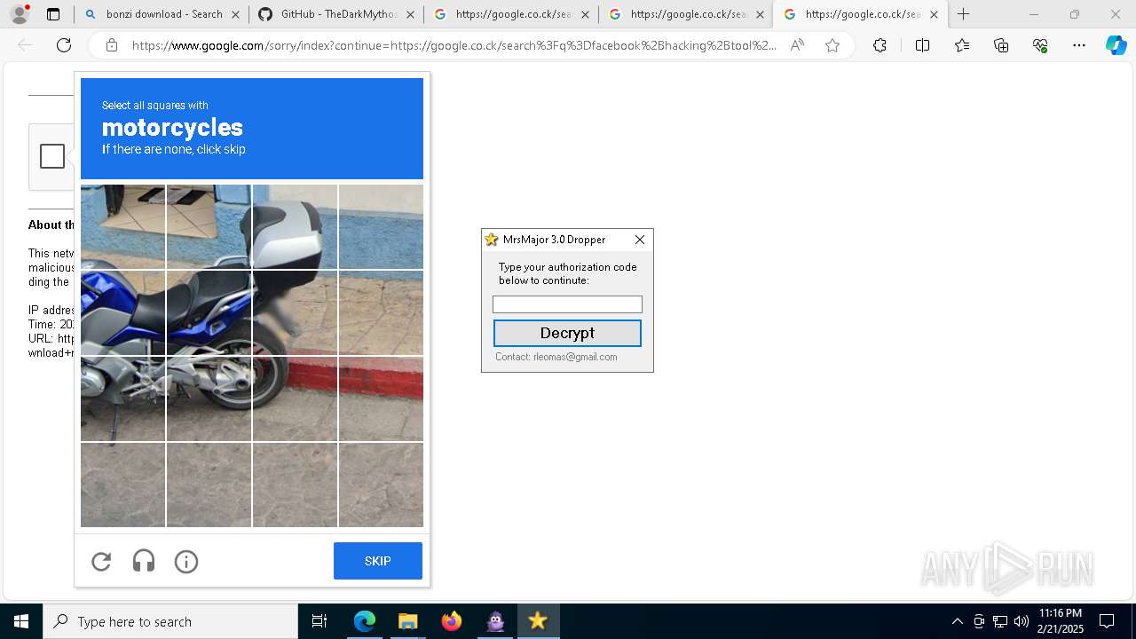1136x639 pixels.
Task: Open tab actions menu
Action: 53,14
